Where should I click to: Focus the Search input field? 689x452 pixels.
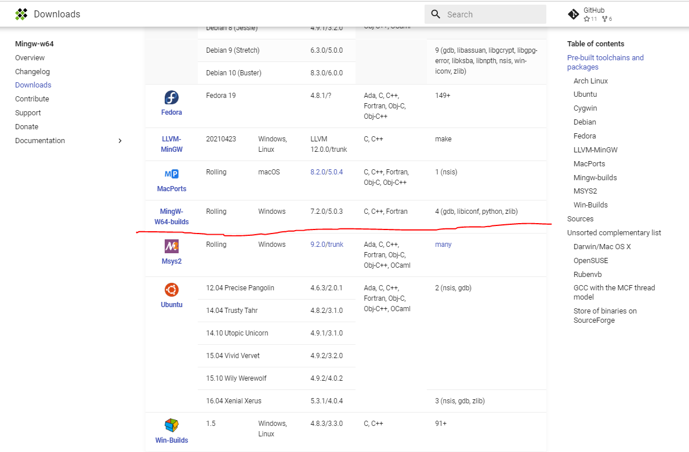485,14
